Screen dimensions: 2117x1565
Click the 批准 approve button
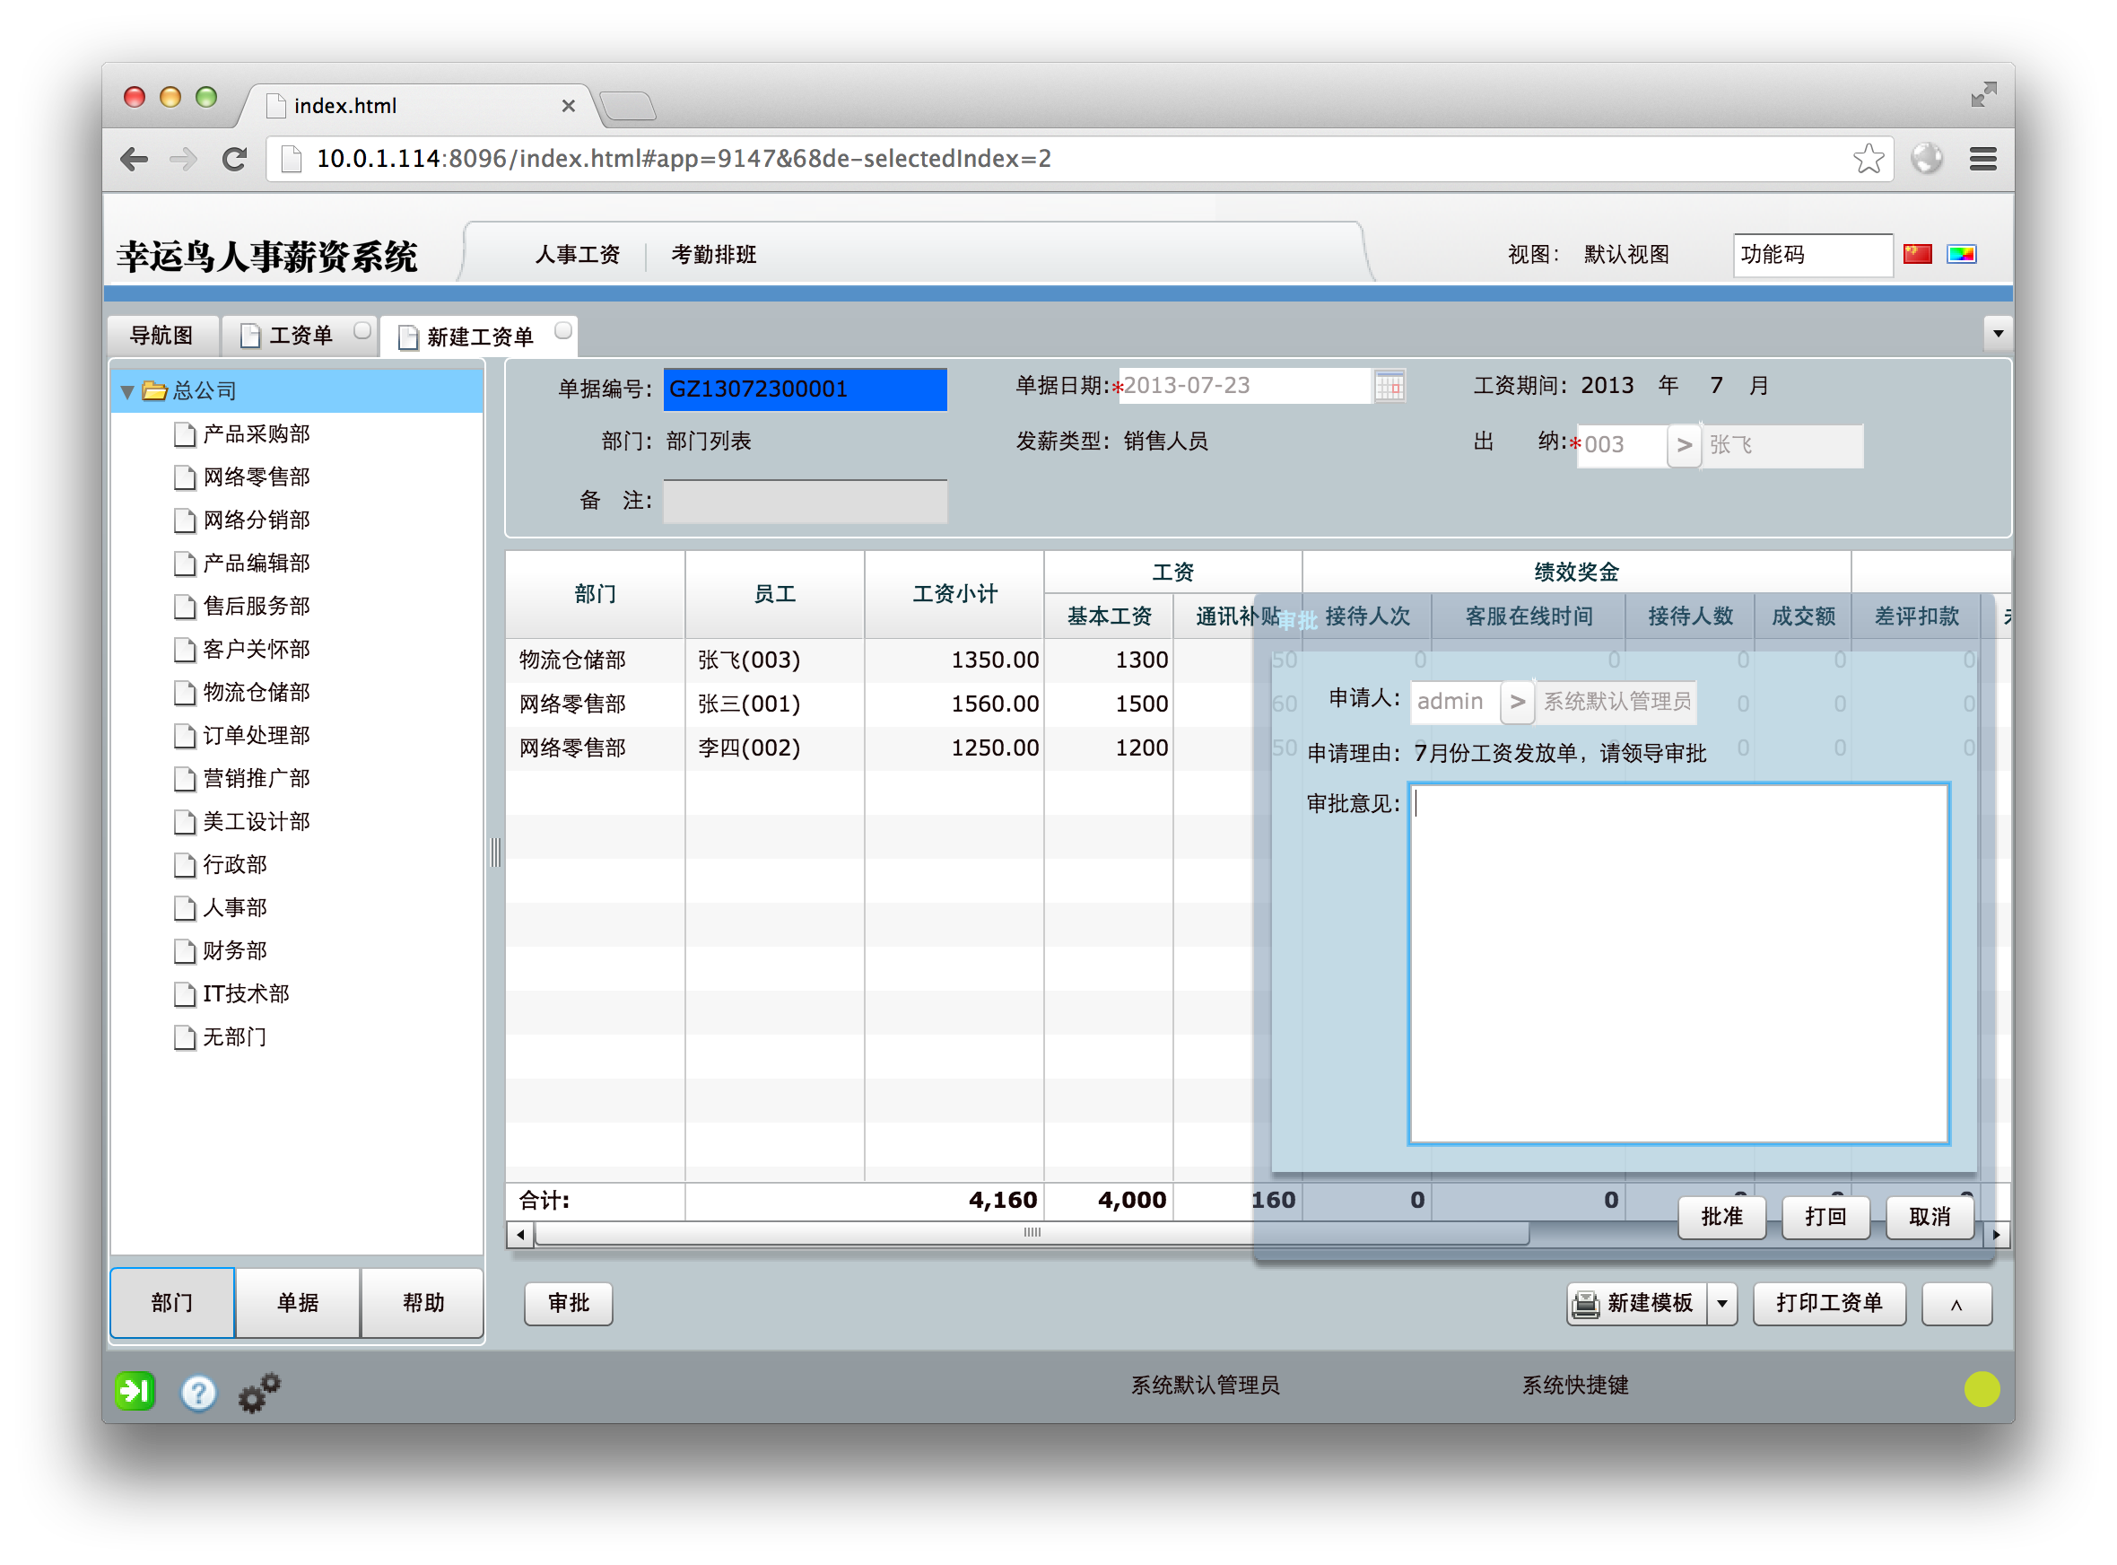1722,1217
